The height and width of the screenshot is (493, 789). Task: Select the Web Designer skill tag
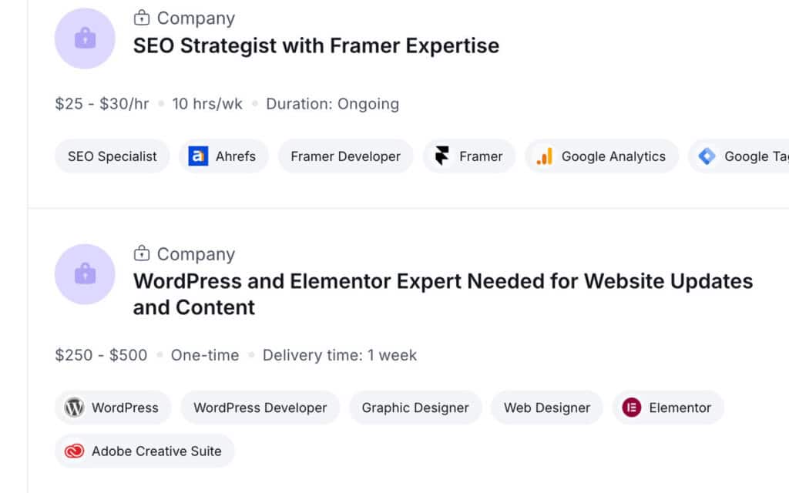pos(547,407)
